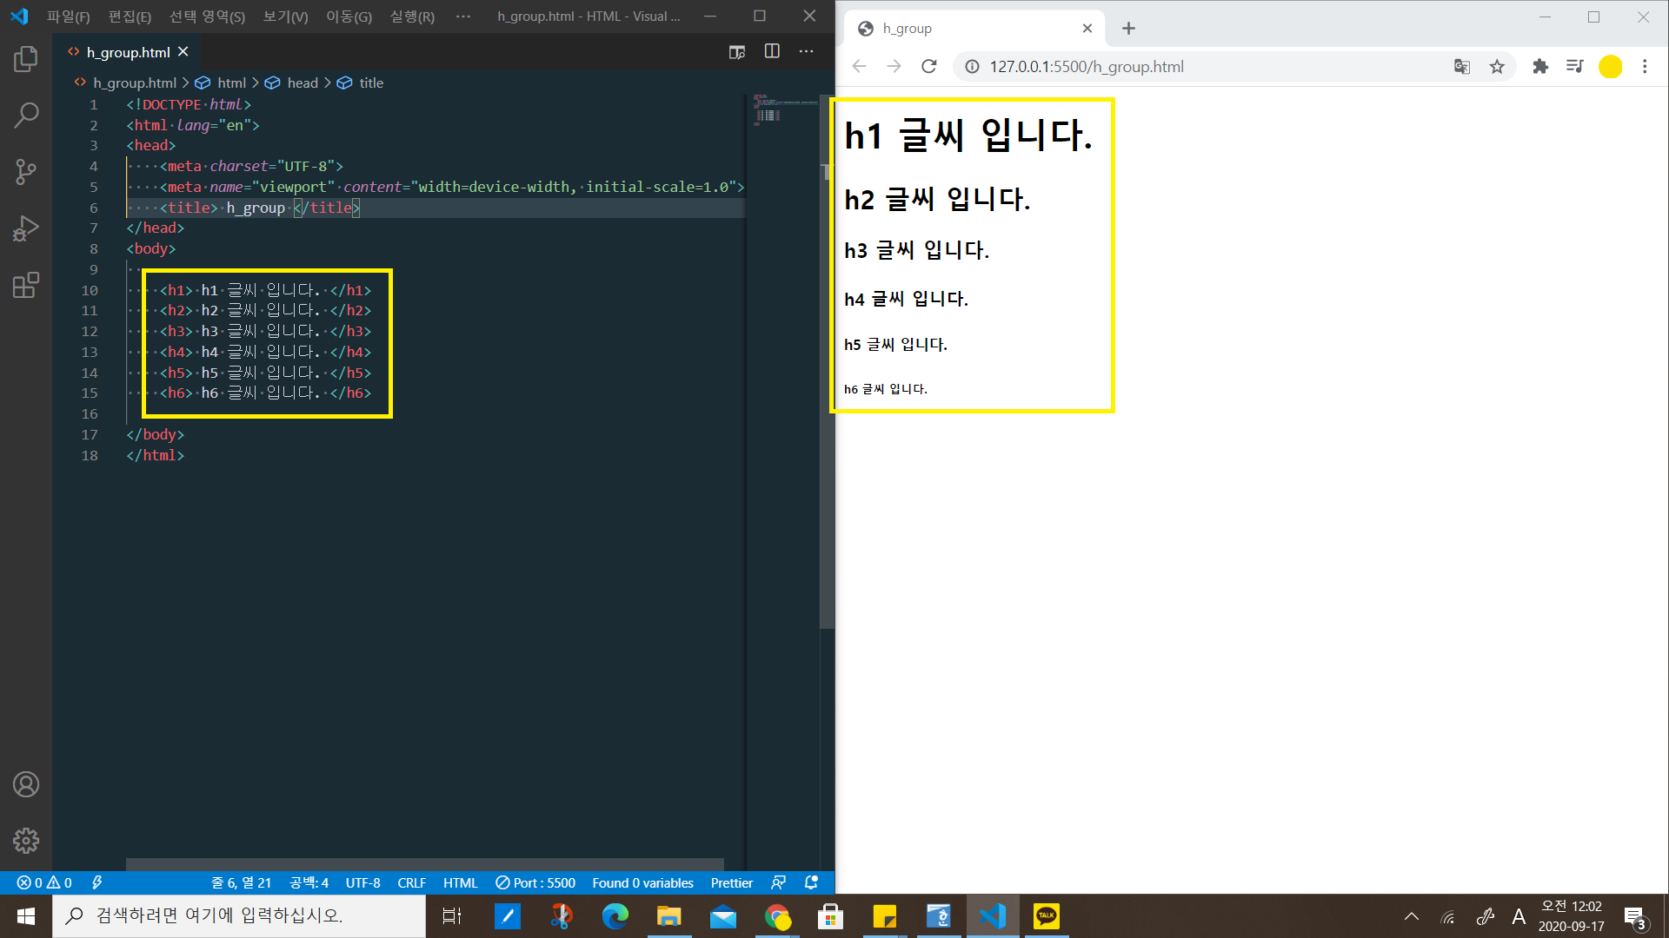The image size is (1669, 938).
Task: Click the Open Preview to the Side icon
Action: click(737, 52)
